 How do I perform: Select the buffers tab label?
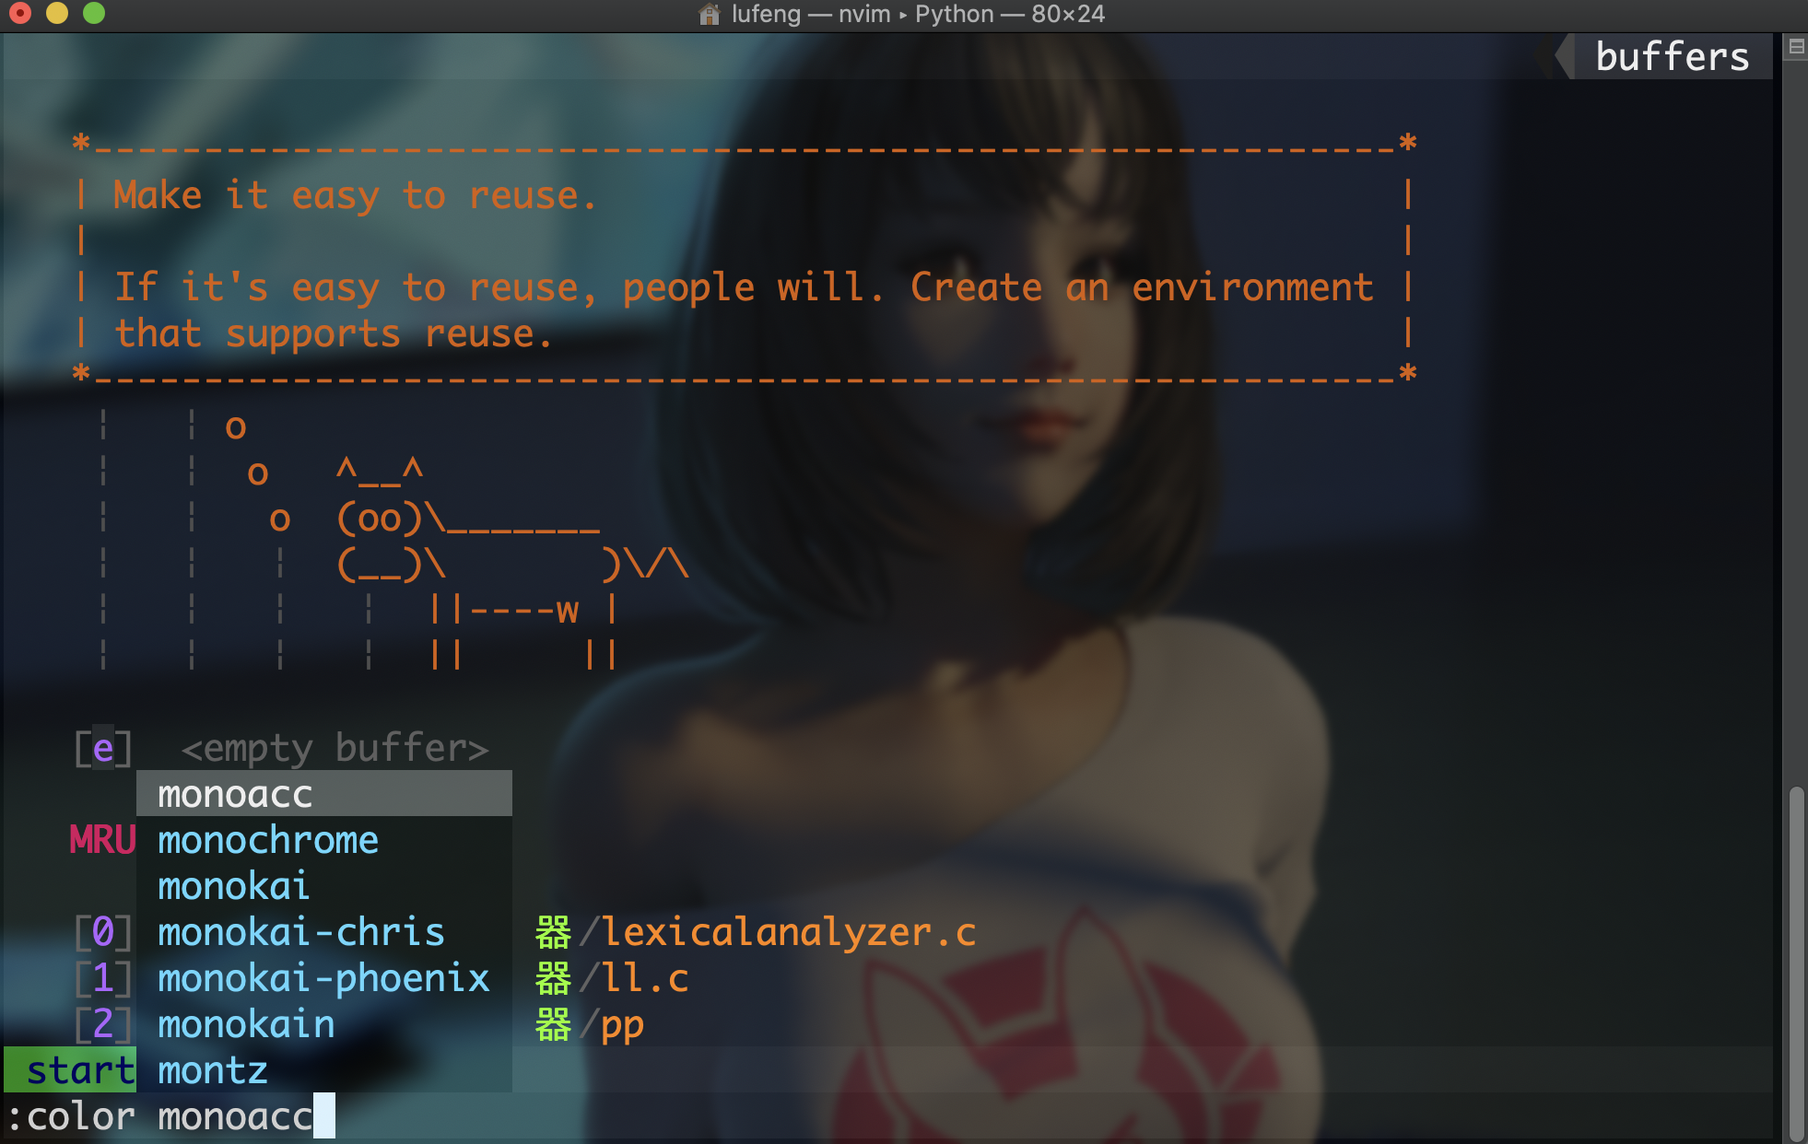pos(1672,56)
